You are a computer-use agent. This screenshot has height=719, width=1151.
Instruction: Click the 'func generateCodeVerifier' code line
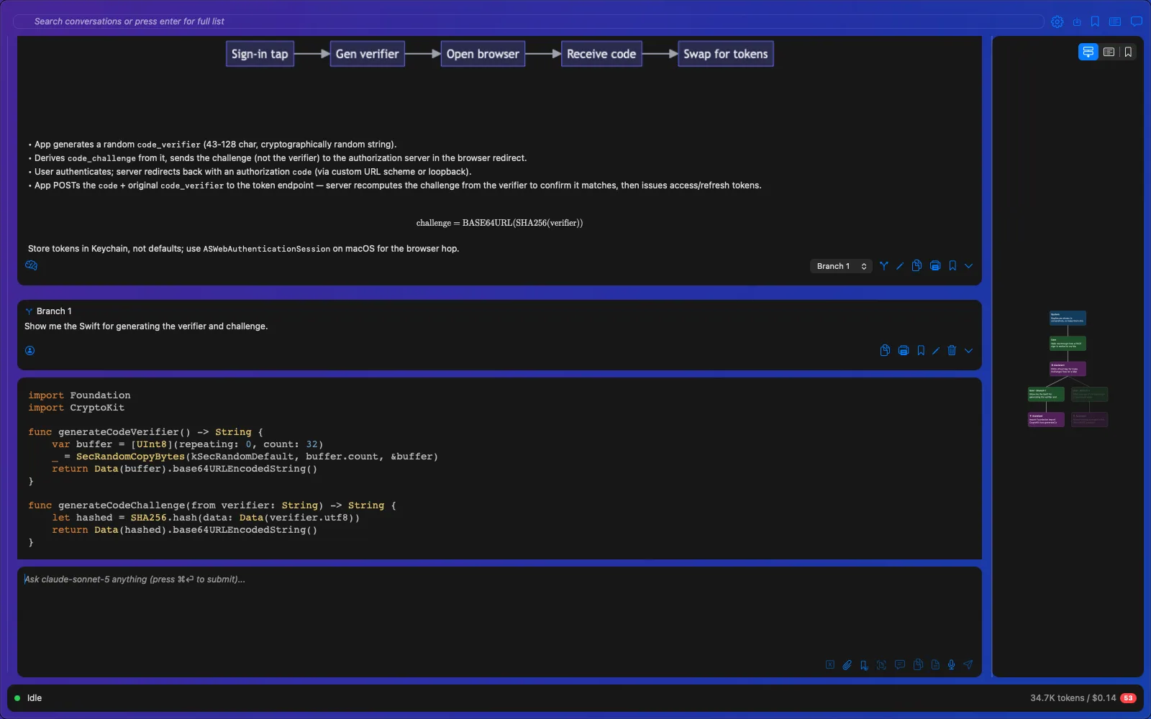point(146,432)
